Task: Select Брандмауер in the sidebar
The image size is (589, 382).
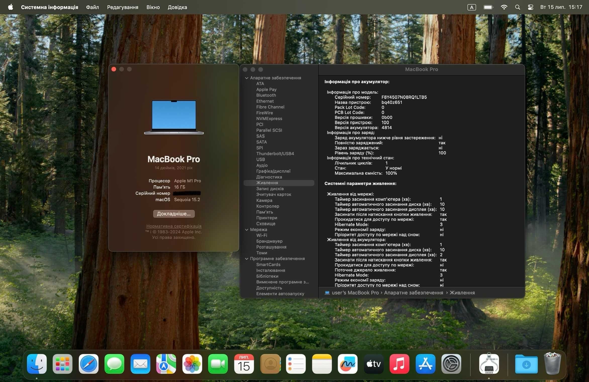Action: click(269, 241)
